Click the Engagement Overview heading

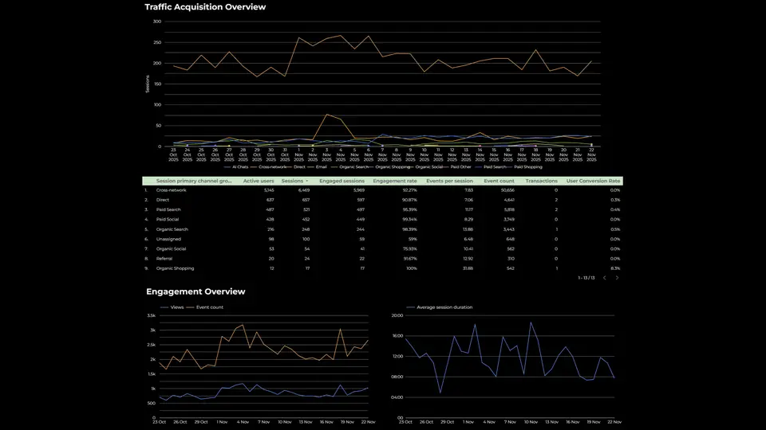click(x=195, y=291)
